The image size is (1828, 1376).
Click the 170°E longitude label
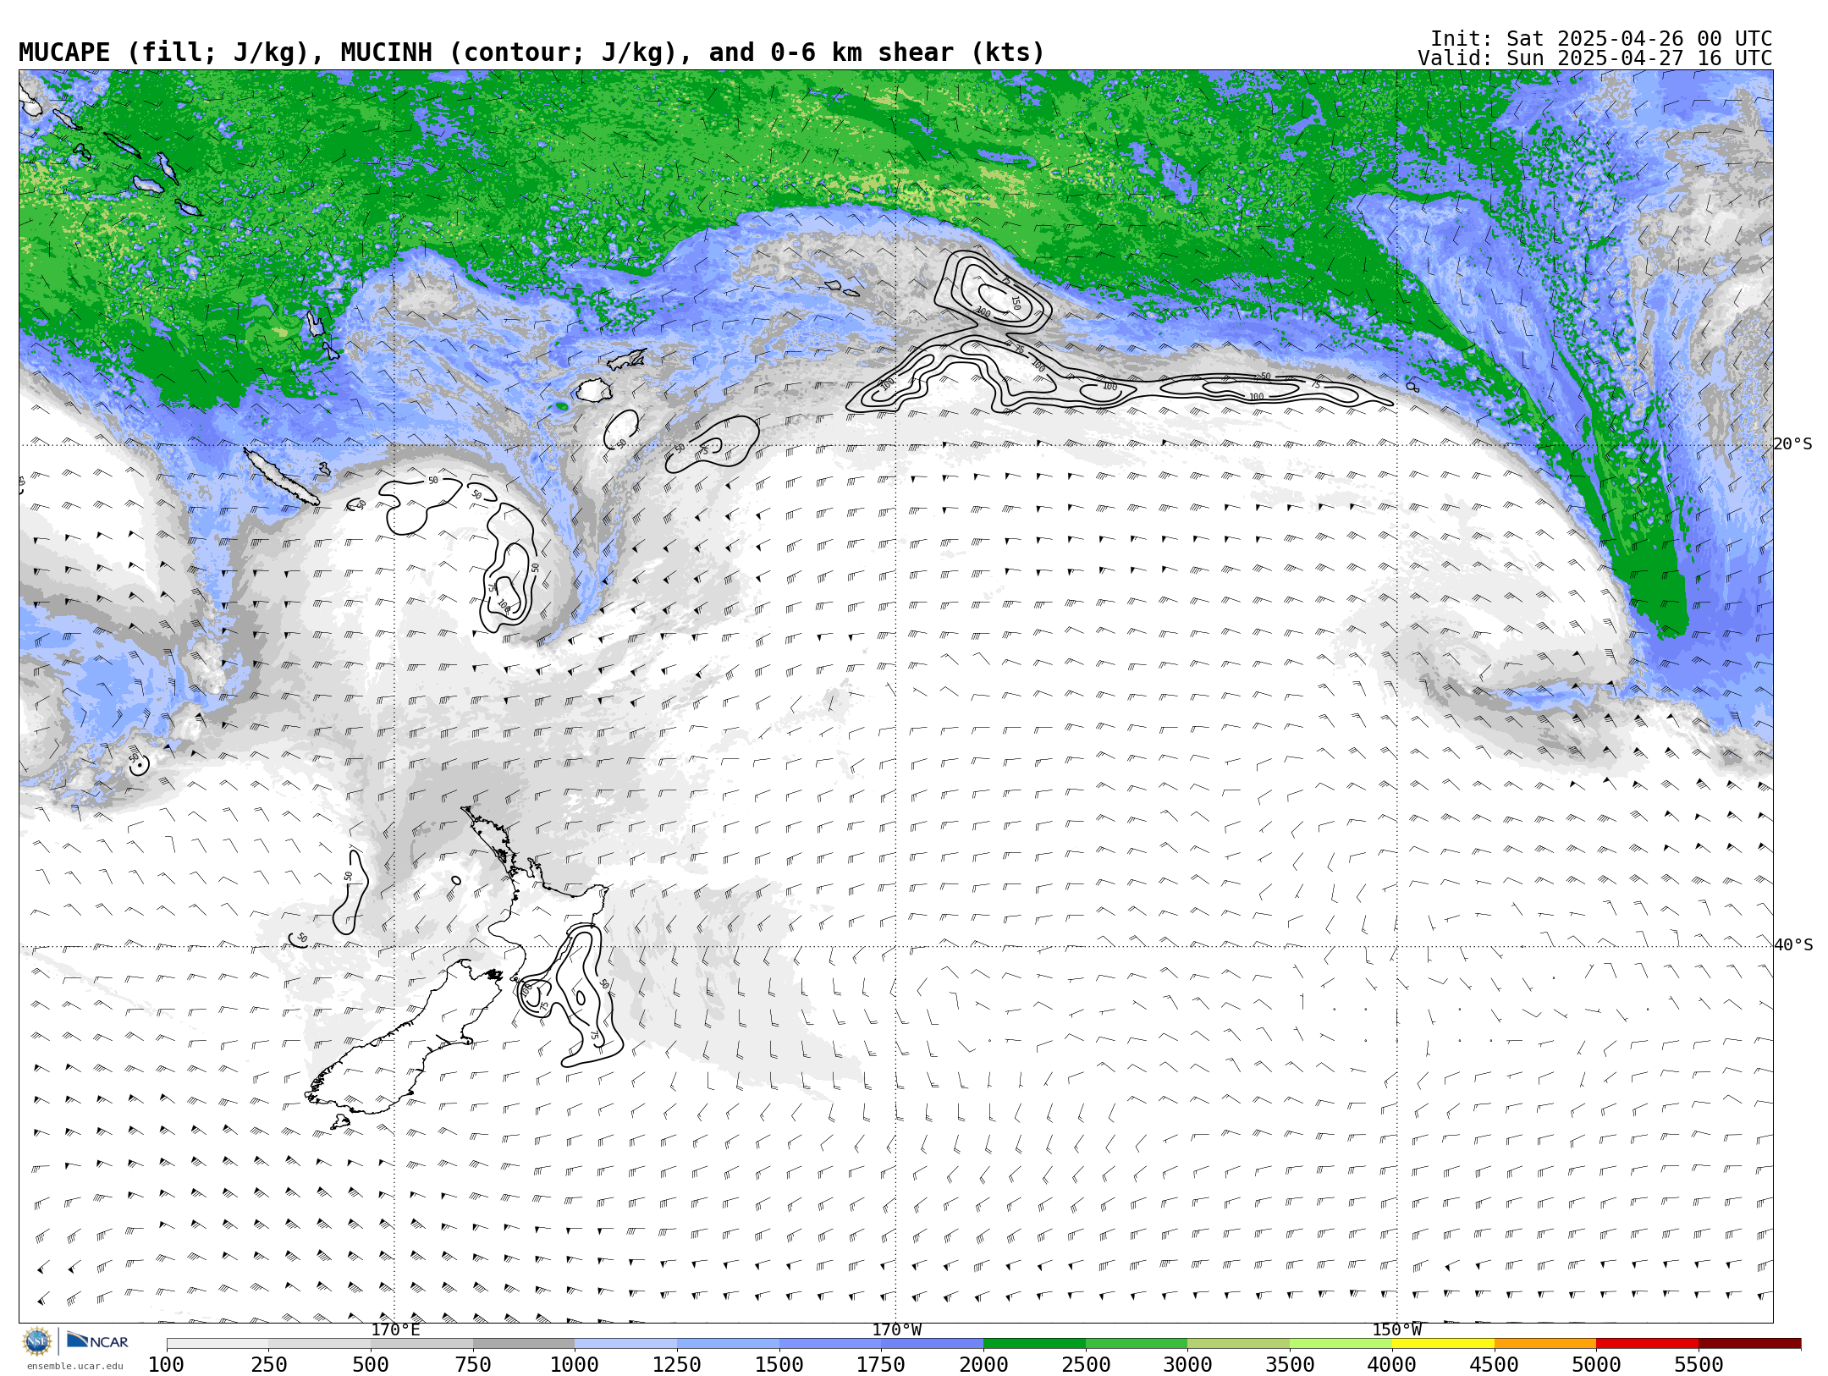(395, 1329)
